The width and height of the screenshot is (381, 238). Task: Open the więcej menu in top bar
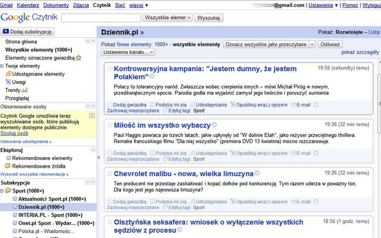[x=139, y=5]
